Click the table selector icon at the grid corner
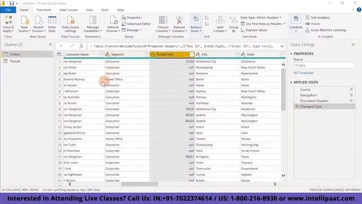 tap(59, 54)
